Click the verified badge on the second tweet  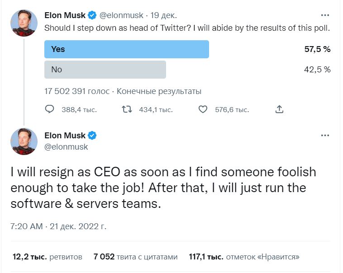(x=92, y=136)
